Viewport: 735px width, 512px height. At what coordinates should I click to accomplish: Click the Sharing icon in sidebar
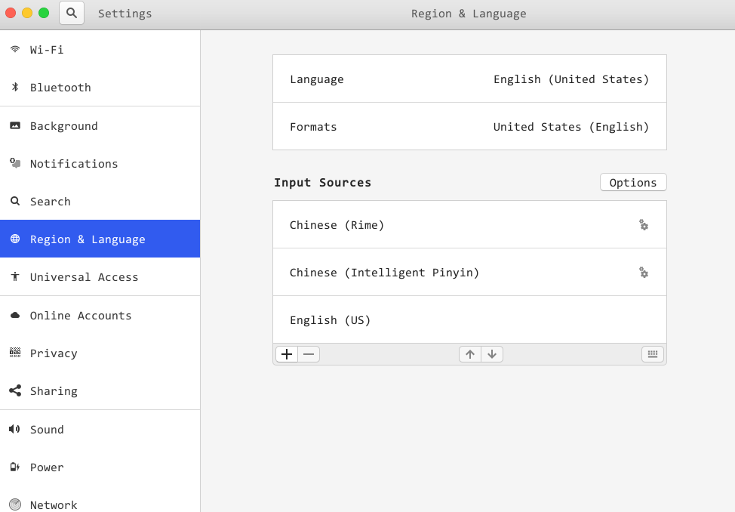pyautogui.click(x=15, y=390)
